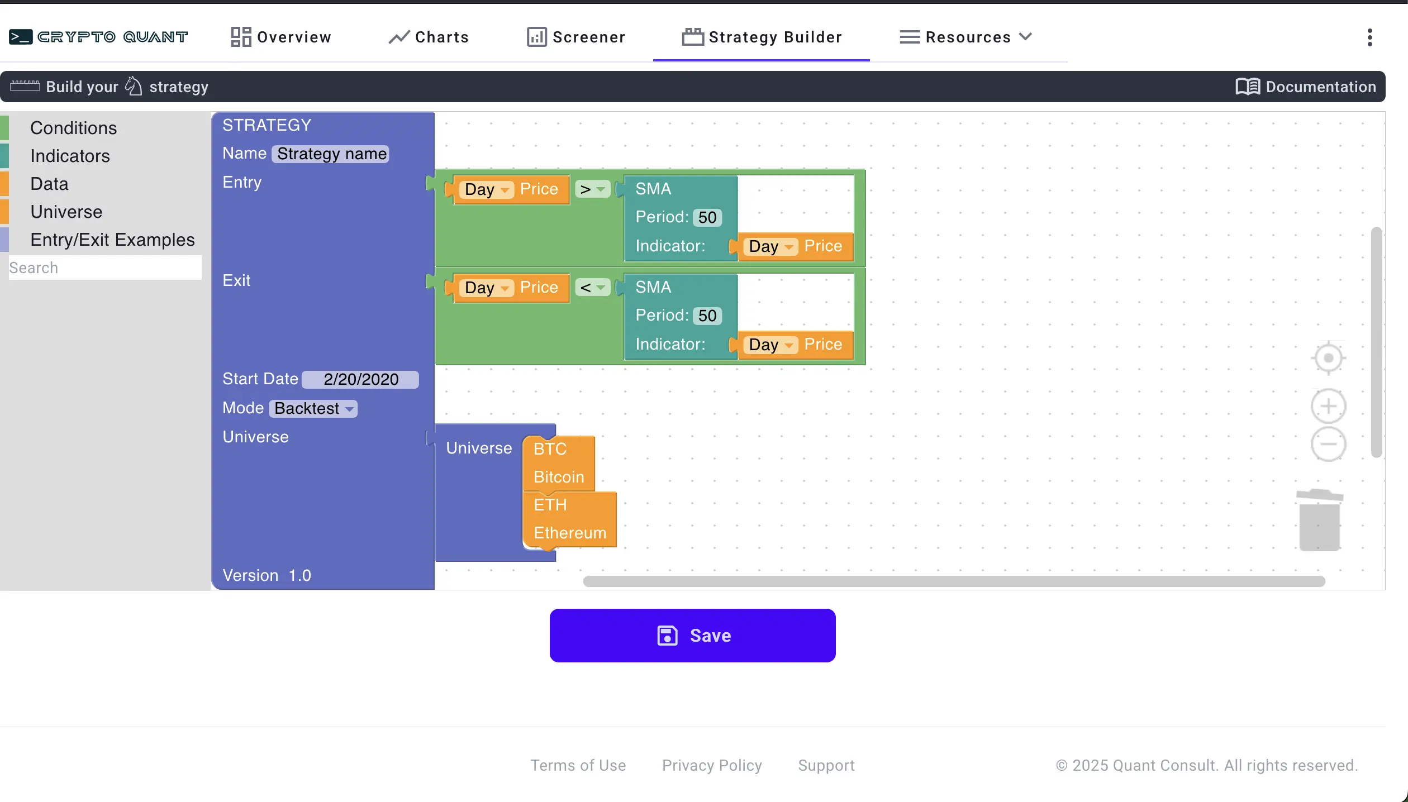1408x802 pixels.
Task: Open the Exit less-than operator dropdown
Action: 592,288
